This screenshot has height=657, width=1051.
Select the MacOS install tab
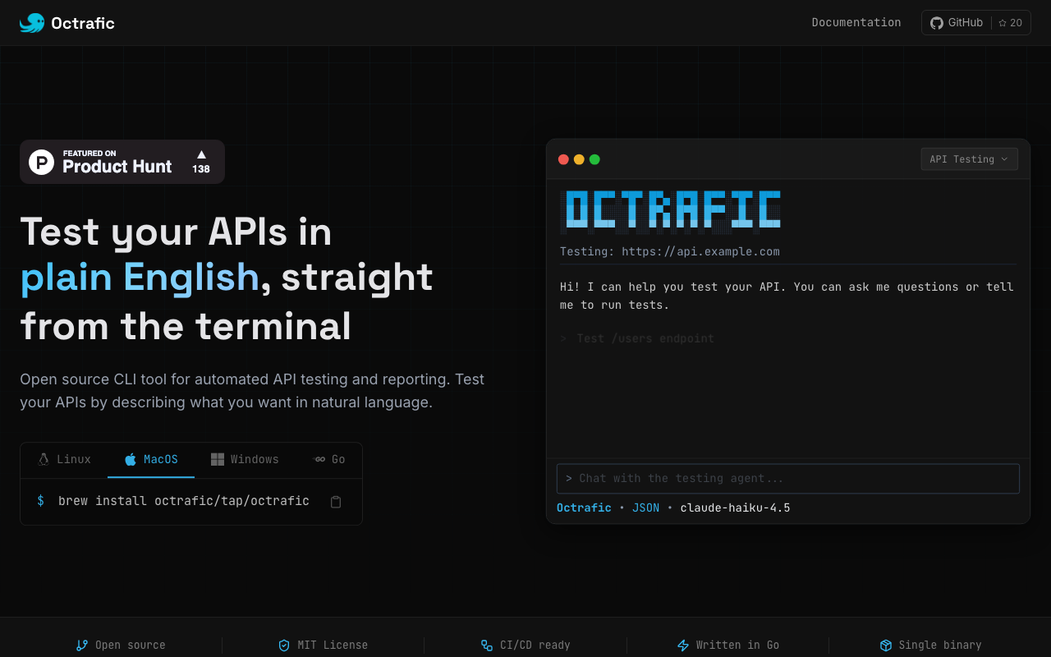(x=151, y=460)
